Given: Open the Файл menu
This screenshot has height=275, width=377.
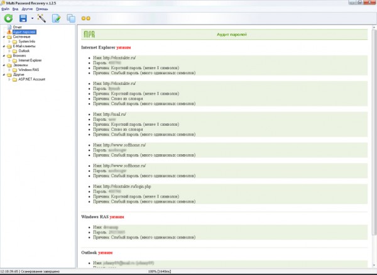Looking at the screenshot, I should coord(5,9).
